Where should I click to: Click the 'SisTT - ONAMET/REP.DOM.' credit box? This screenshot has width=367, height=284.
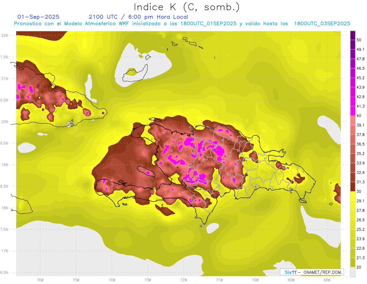tap(312, 272)
